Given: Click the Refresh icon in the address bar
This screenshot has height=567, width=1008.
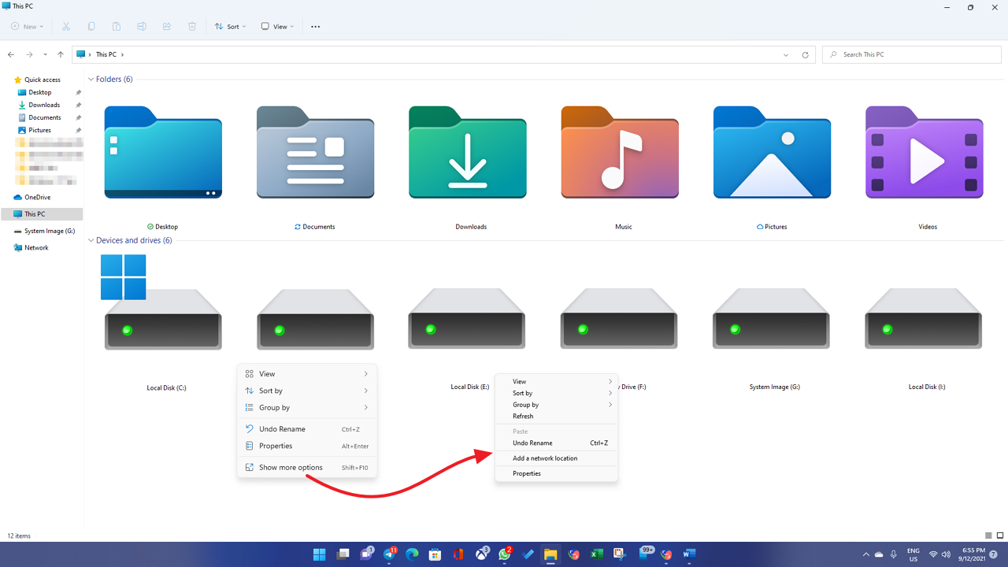Looking at the screenshot, I should click(x=805, y=54).
